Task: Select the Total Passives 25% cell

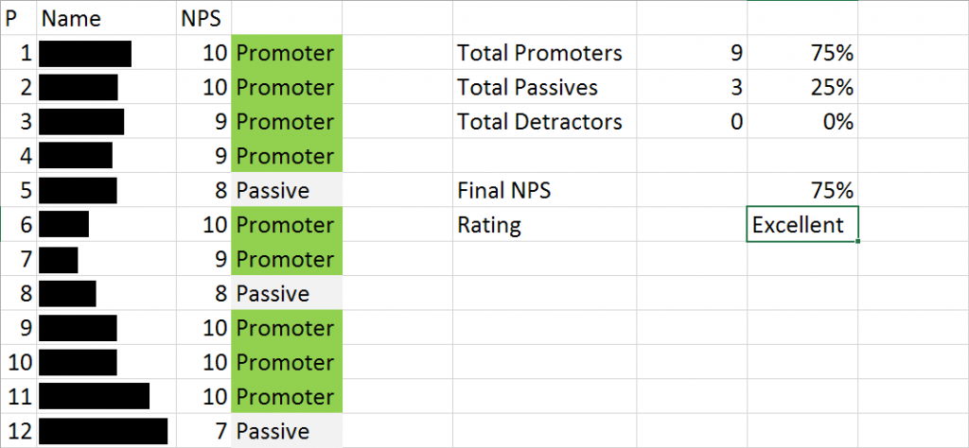Action: pos(802,87)
